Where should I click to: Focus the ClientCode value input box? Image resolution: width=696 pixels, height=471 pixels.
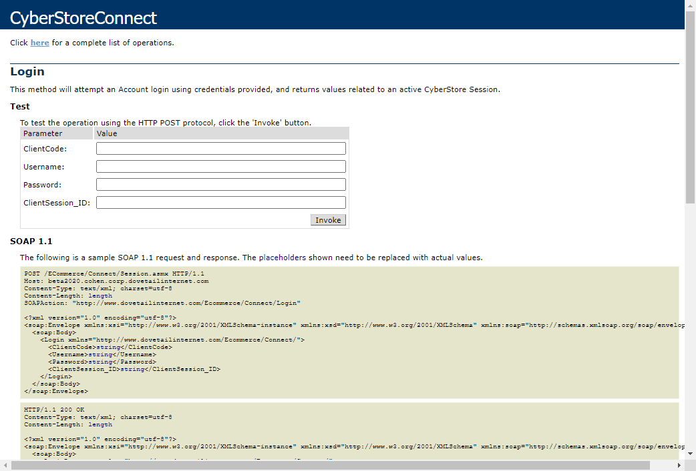coord(220,149)
